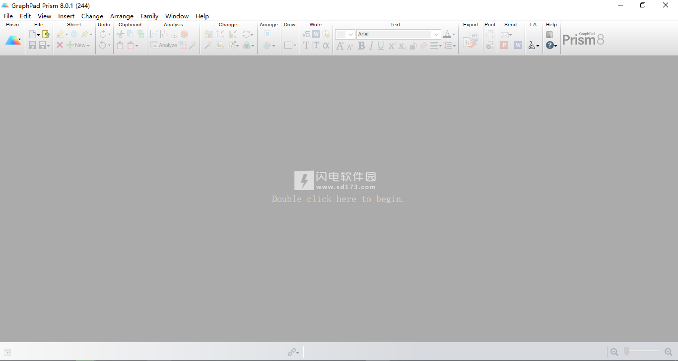Click the info note icon in Write
Viewport: 678px width, 361px height.
[x=326, y=34]
